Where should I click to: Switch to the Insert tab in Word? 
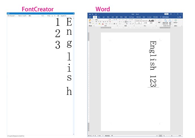(99, 17)
